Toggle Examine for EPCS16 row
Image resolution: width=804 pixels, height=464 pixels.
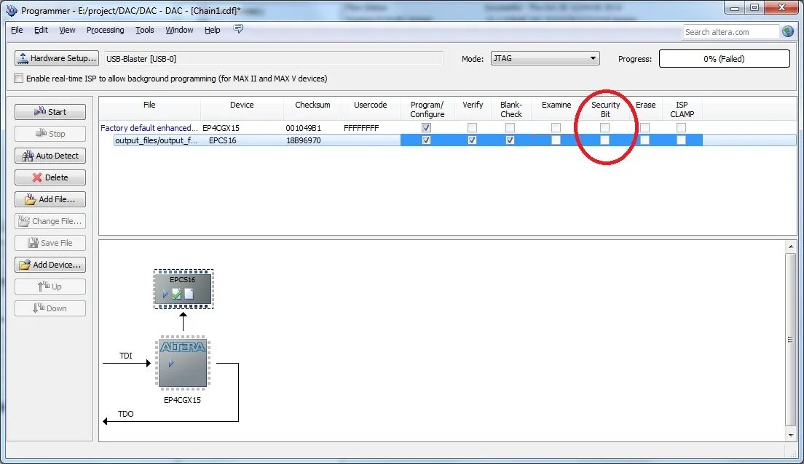[556, 140]
